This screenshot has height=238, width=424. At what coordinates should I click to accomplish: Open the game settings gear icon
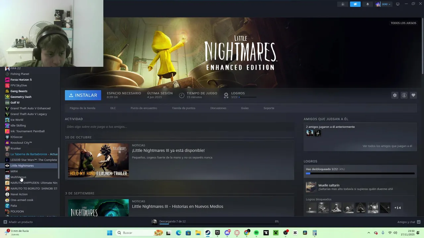tap(395, 95)
